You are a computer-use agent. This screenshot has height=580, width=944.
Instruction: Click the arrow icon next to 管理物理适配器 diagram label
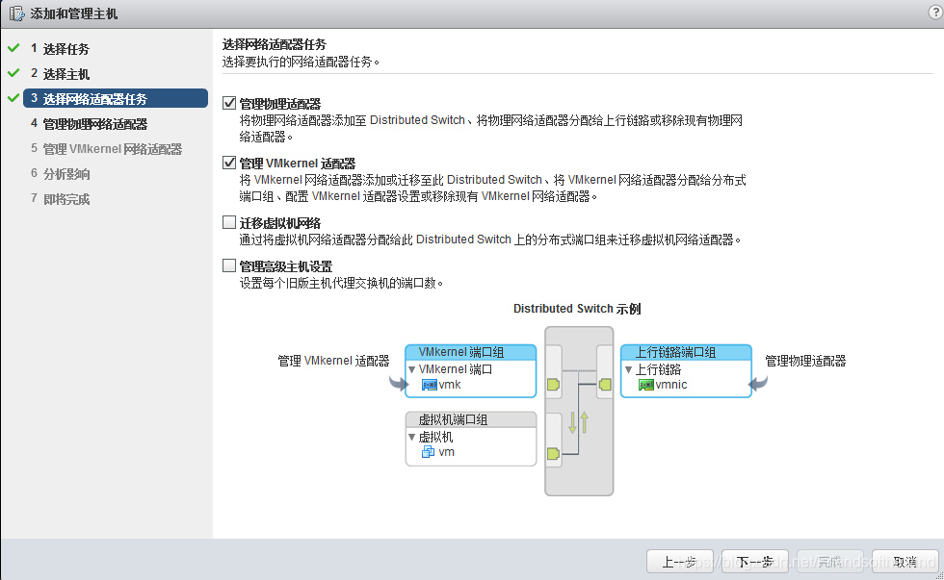click(759, 383)
